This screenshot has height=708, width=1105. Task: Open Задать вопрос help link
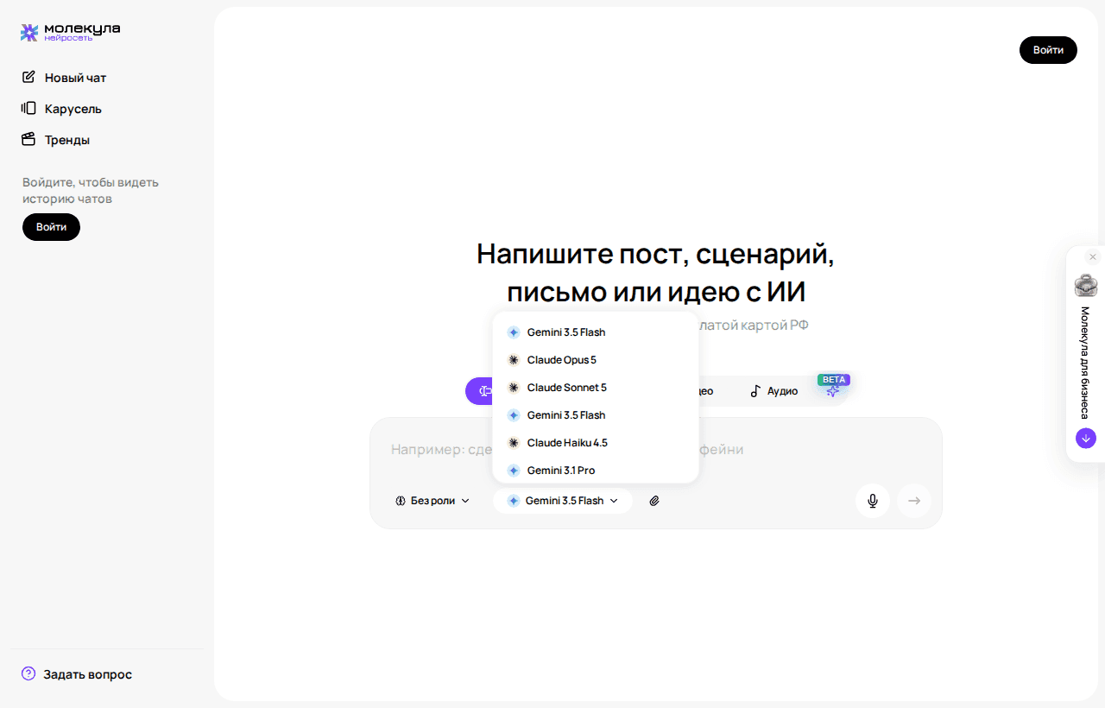click(x=77, y=674)
